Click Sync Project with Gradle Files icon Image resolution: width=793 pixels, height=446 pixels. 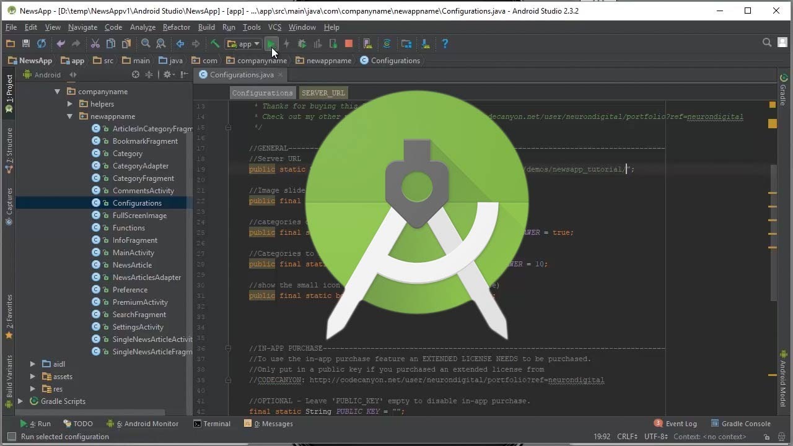[x=387, y=43]
